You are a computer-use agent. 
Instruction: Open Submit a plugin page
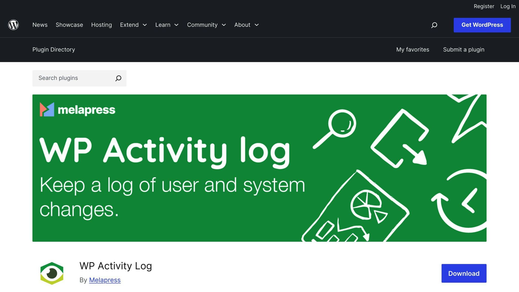[464, 50]
